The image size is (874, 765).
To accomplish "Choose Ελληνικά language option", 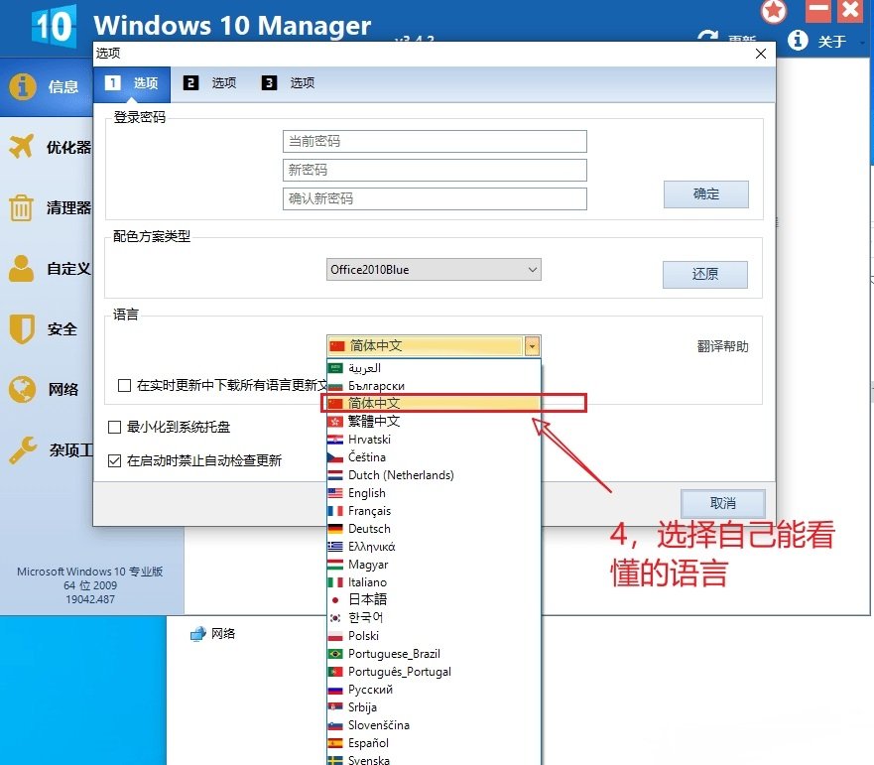I will pos(434,547).
